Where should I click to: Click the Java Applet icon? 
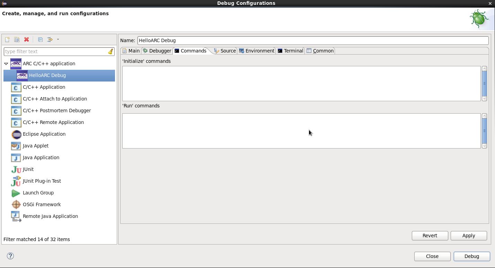pos(16,146)
